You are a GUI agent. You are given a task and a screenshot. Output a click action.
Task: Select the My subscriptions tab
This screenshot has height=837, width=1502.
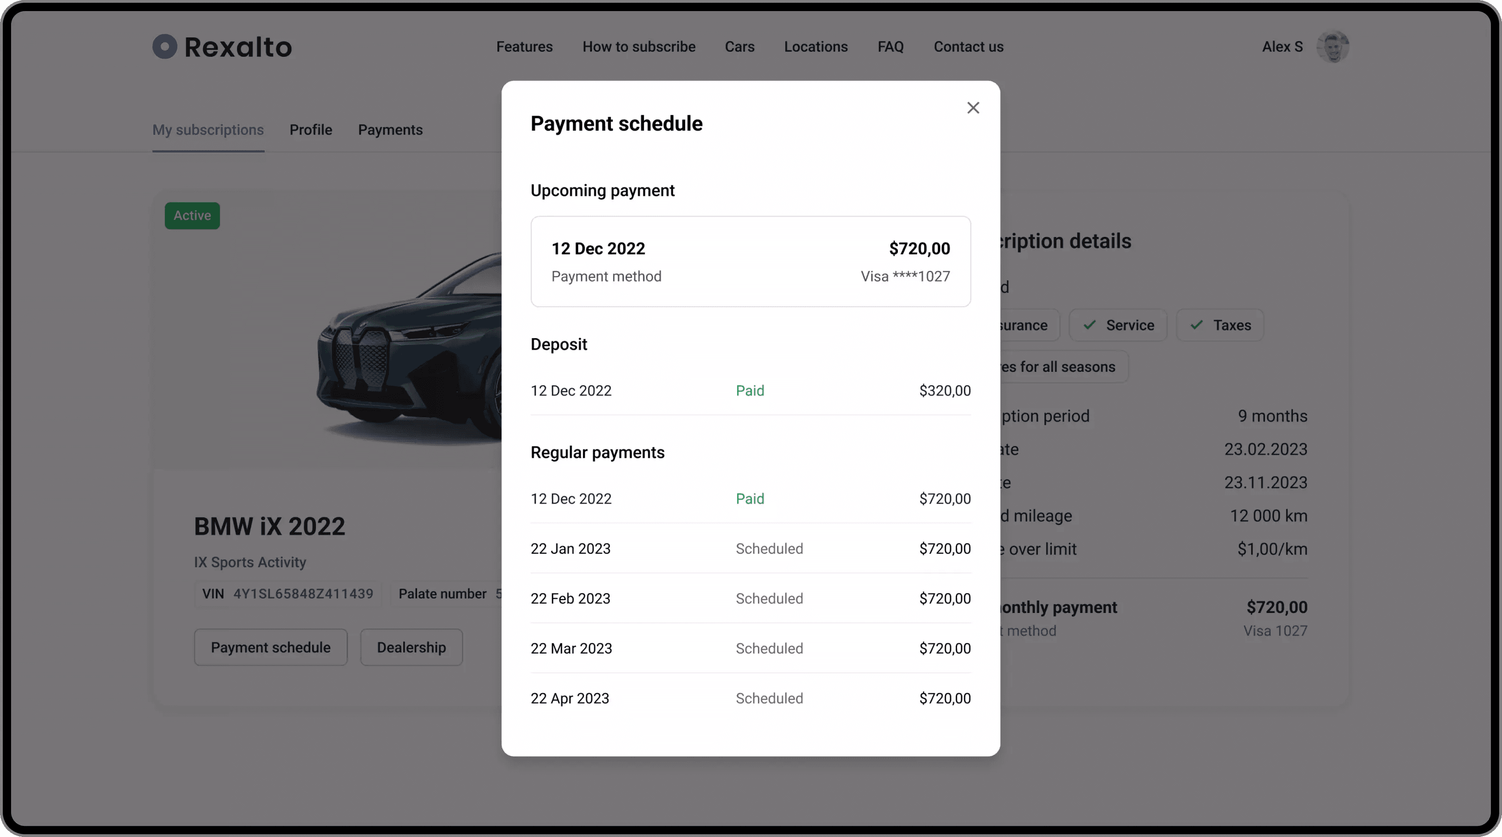(208, 129)
